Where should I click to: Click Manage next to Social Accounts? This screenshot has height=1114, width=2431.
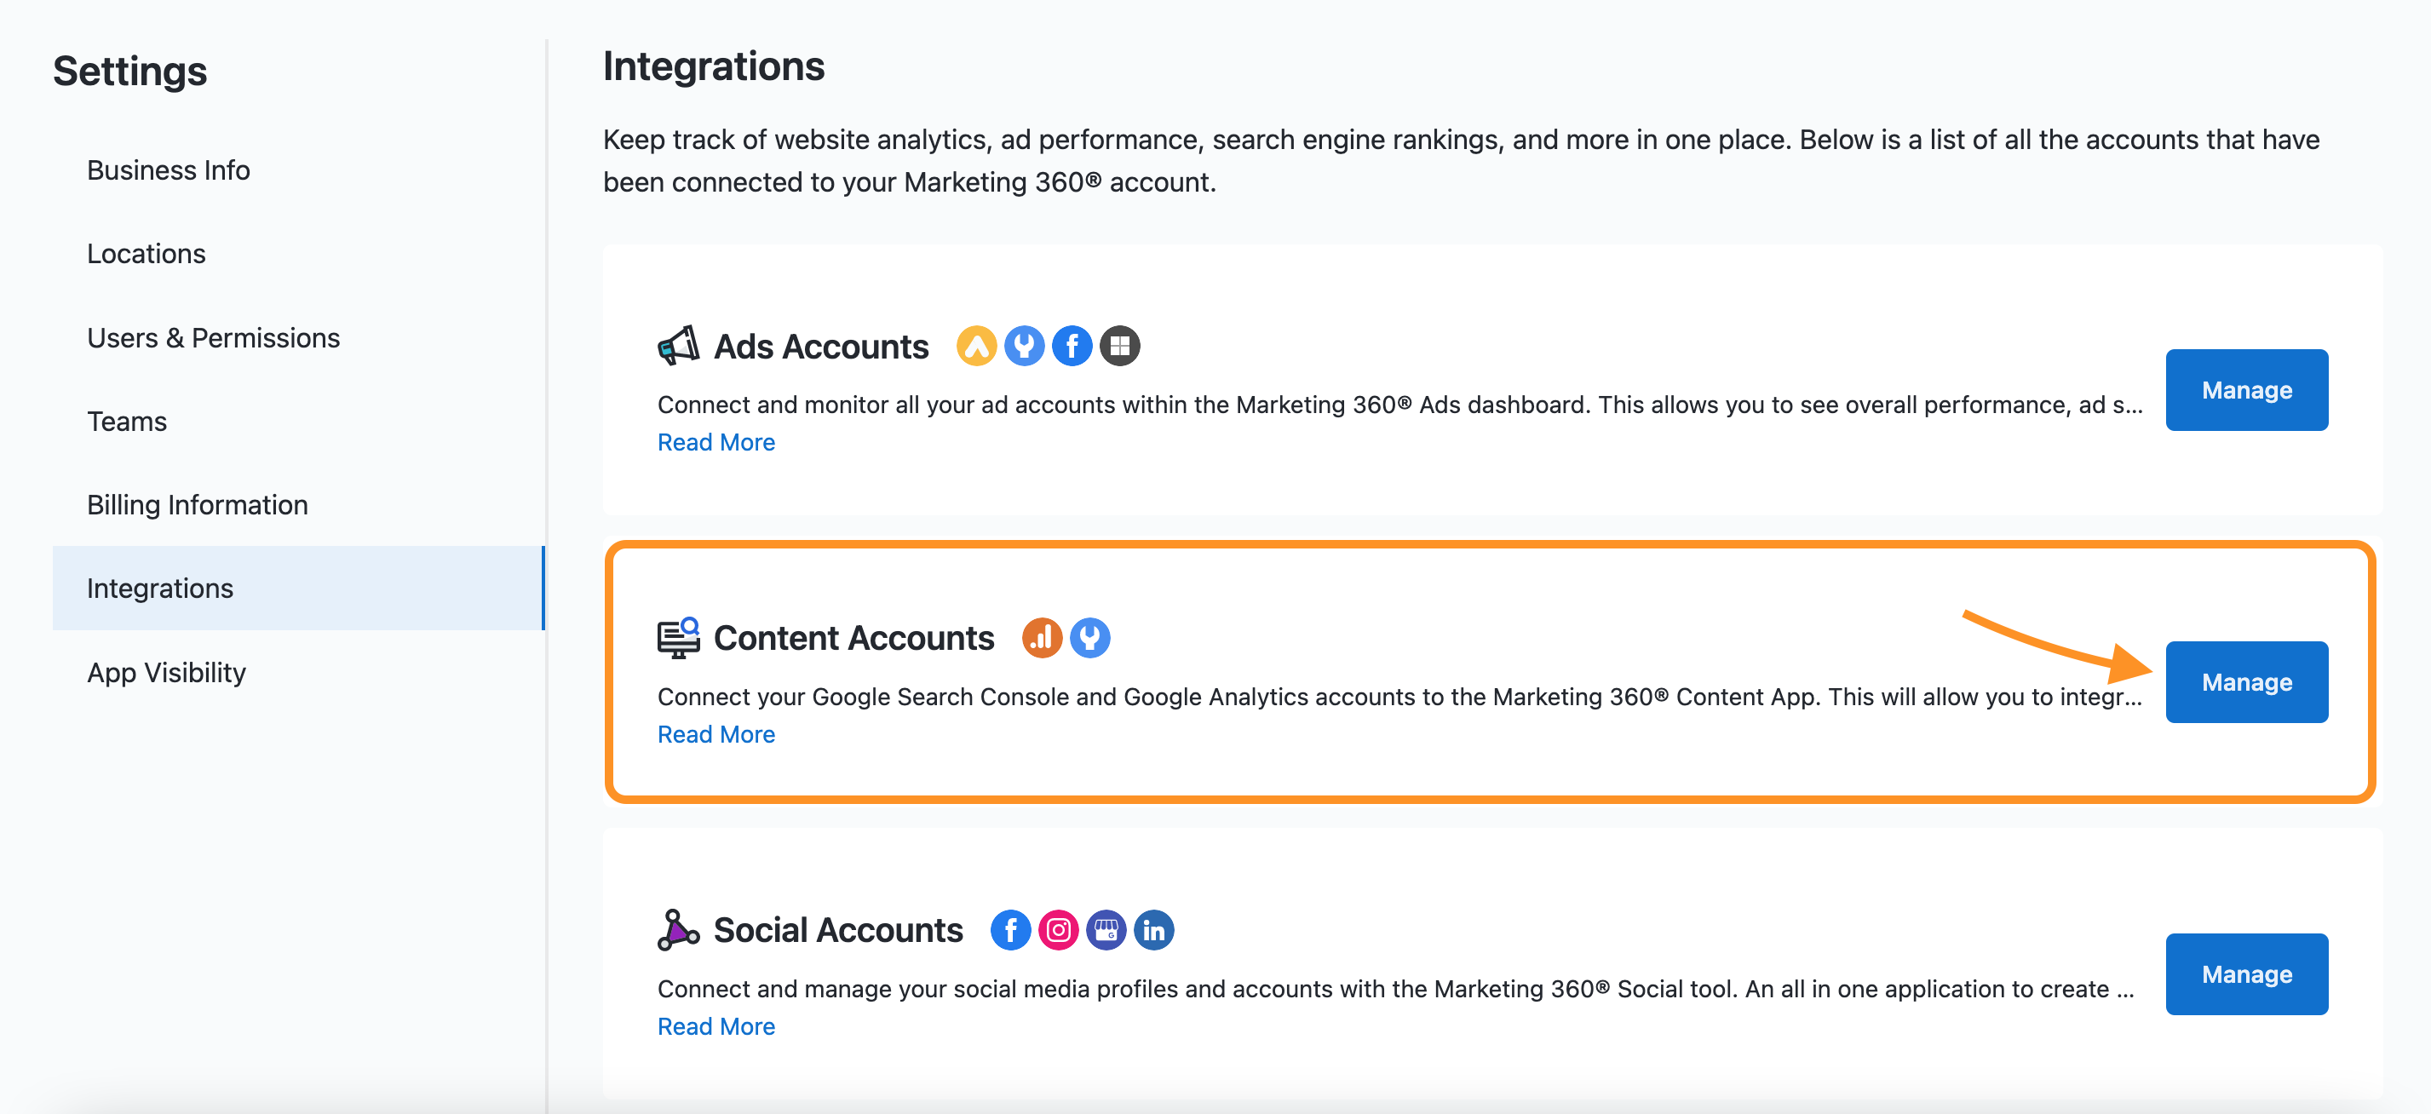coord(2246,974)
